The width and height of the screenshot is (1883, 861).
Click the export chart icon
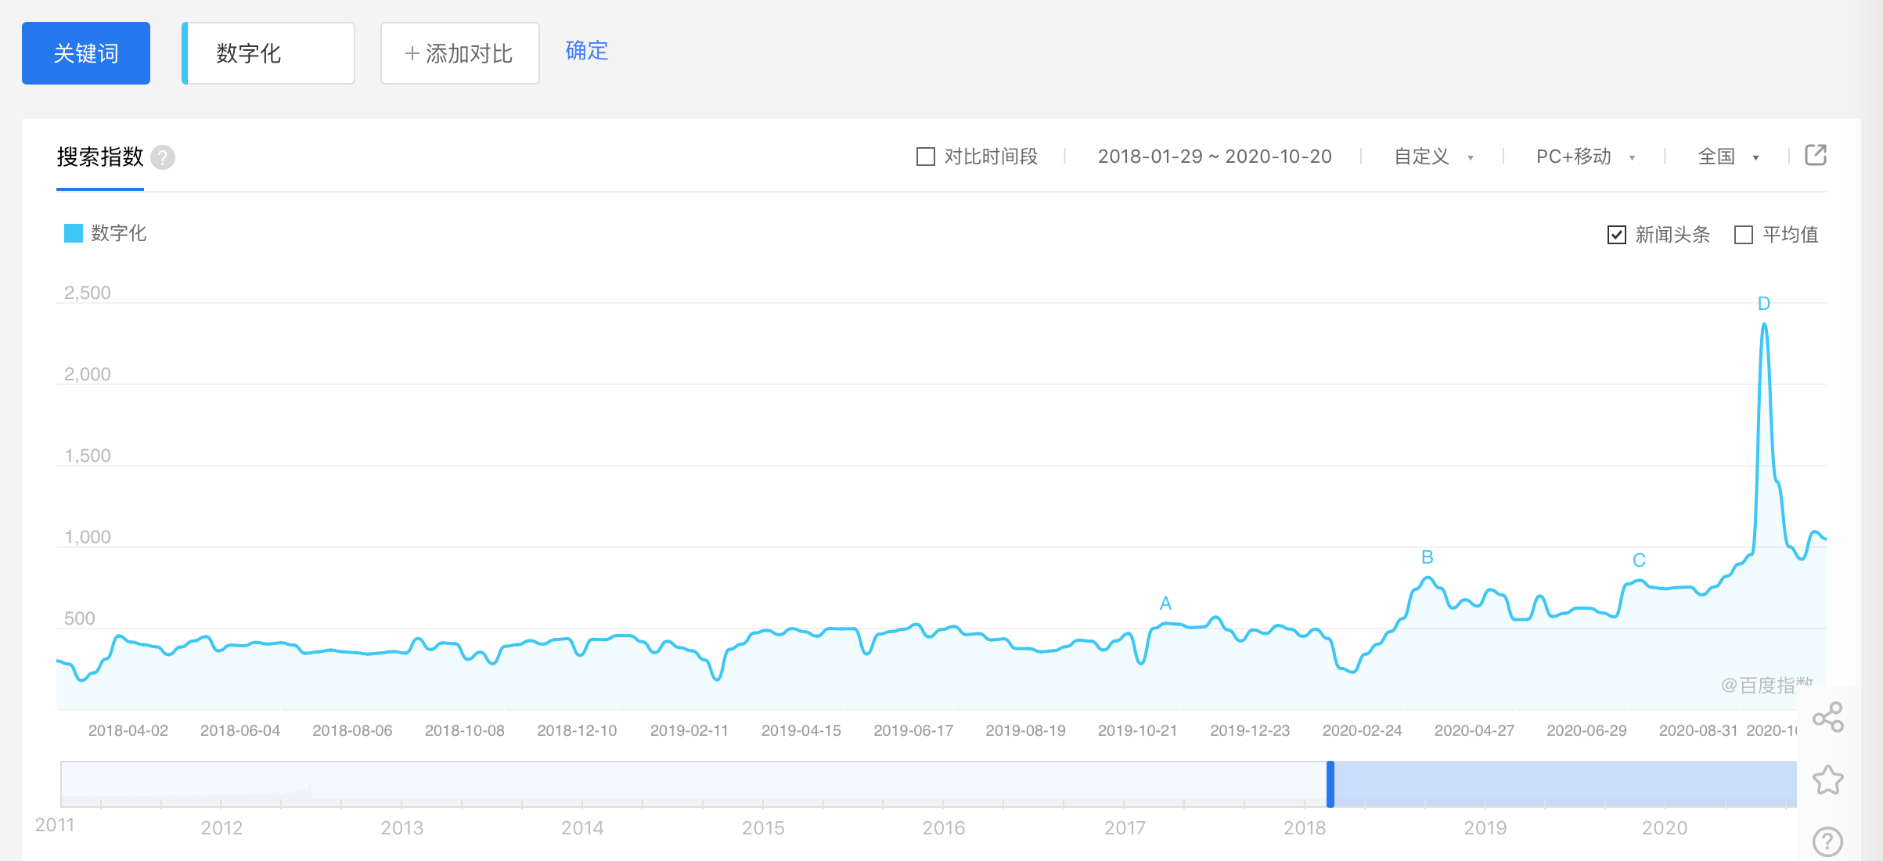(x=1815, y=155)
